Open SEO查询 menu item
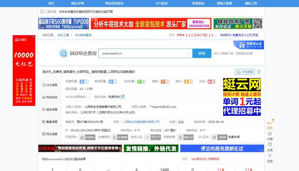The image size is (299, 171). pyautogui.click(x=161, y=3)
